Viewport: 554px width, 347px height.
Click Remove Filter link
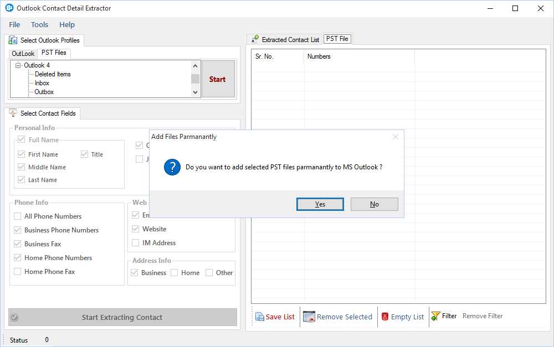(x=483, y=316)
